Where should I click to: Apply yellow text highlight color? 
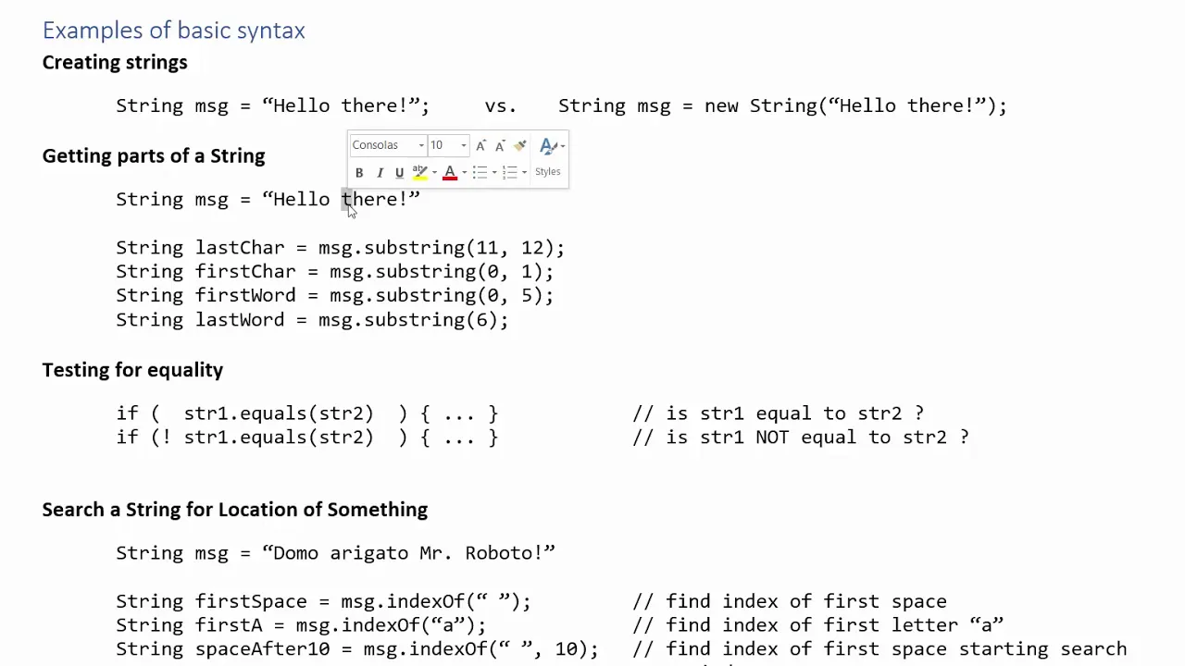tap(419, 172)
